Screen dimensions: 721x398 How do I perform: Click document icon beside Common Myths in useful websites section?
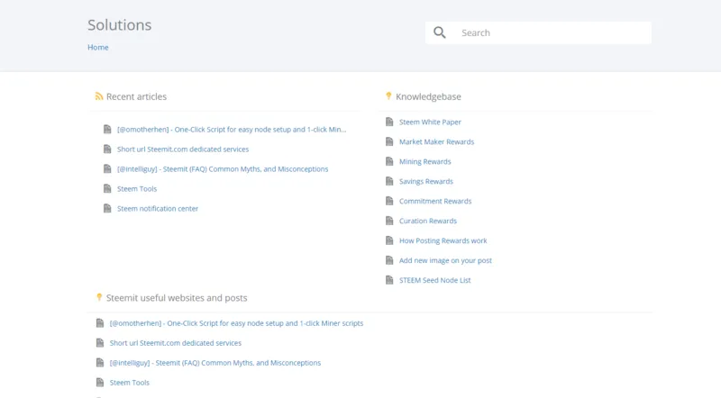coord(100,363)
